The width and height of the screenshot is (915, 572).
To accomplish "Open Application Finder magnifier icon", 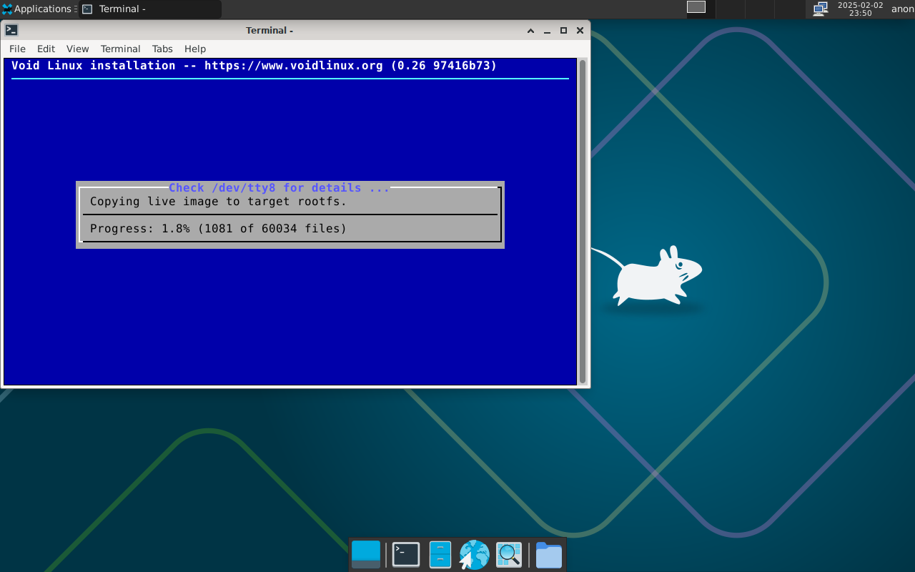I will [x=509, y=555].
